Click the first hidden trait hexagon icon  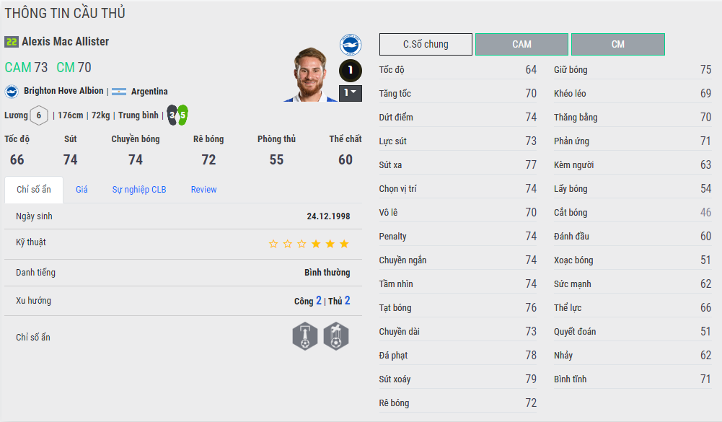coord(305,336)
